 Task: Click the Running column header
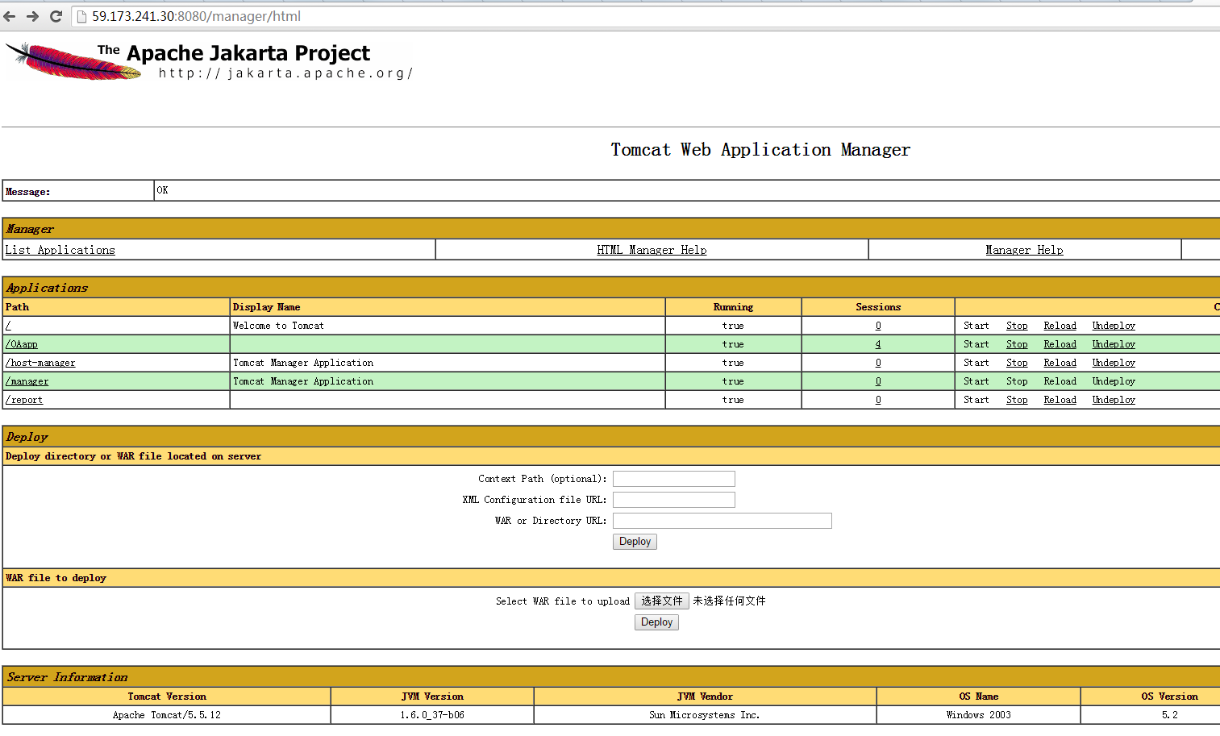point(733,307)
